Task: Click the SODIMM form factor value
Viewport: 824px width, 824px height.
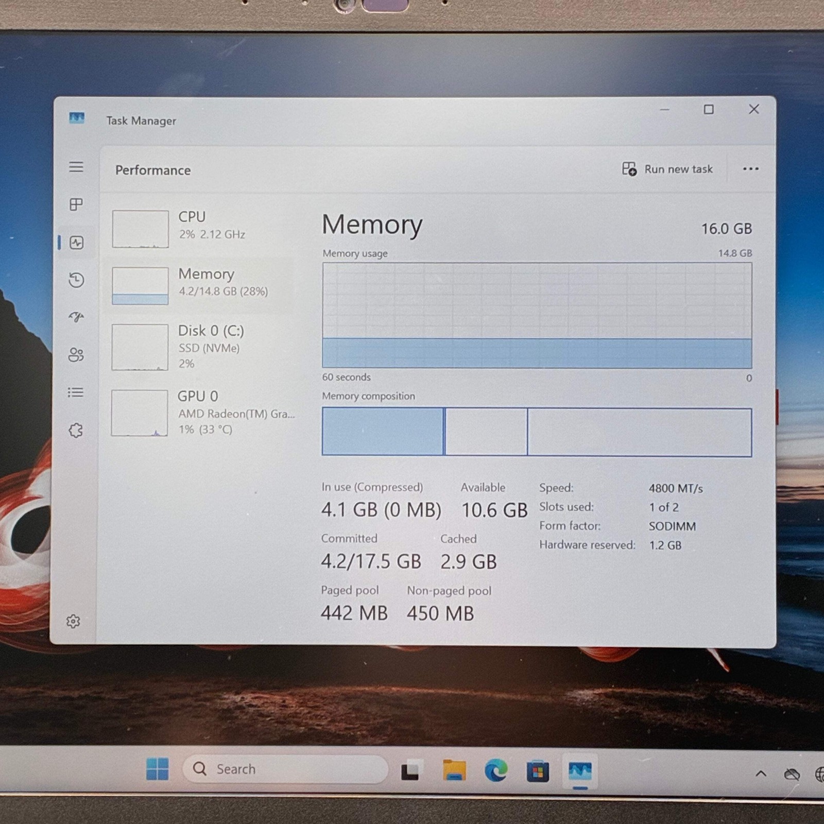Action: (672, 526)
